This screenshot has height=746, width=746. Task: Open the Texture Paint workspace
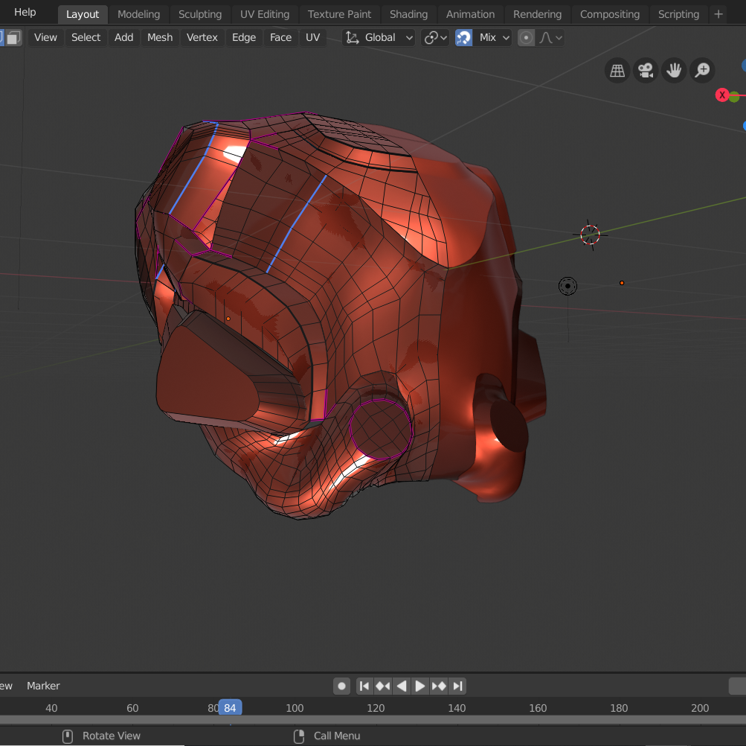(x=339, y=14)
